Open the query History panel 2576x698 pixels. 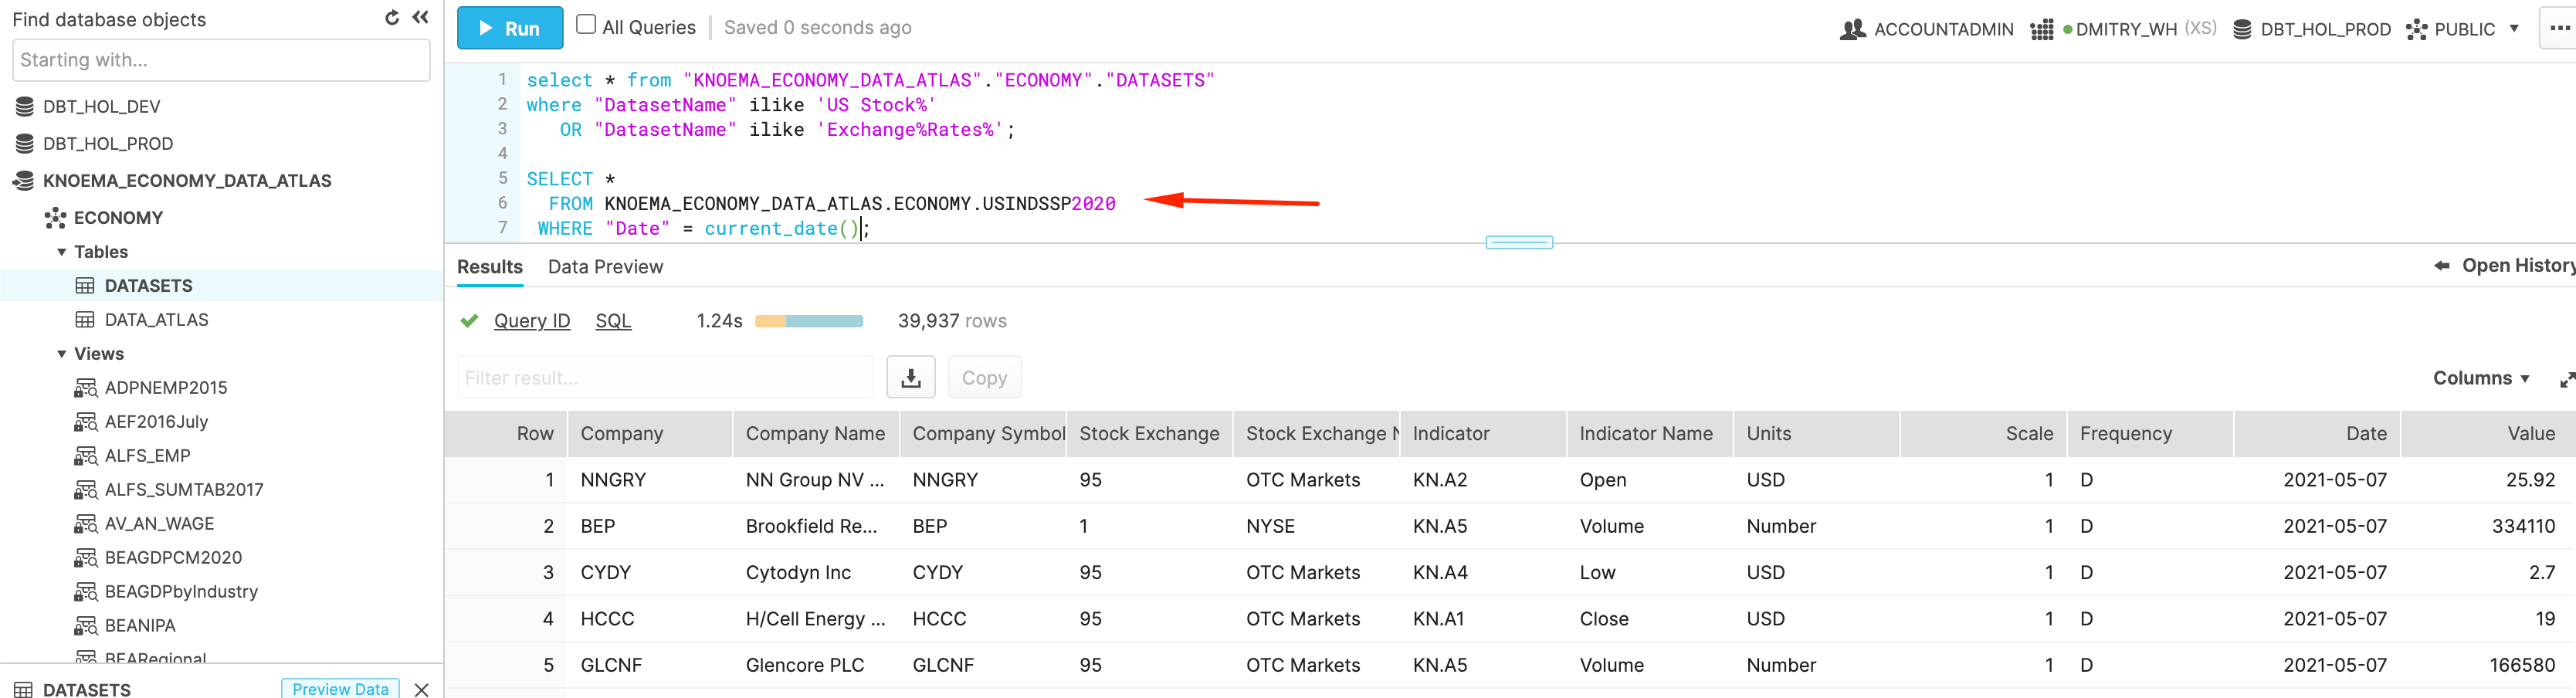click(x=2504, y=265)
